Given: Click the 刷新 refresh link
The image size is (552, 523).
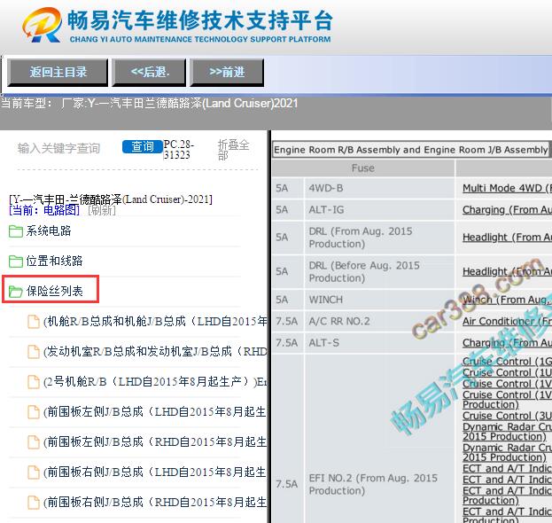Looking at the screenshot, I should (102, 210).
